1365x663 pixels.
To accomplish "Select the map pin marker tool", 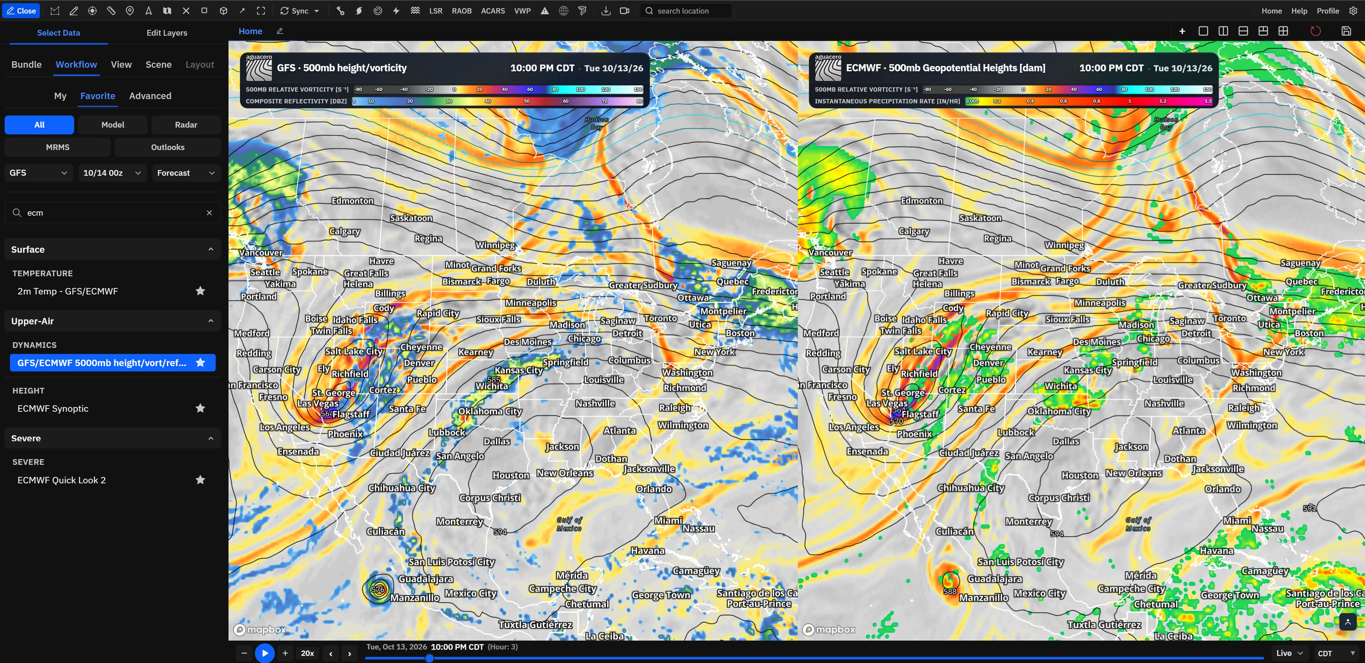I will [x=130, y=11].
